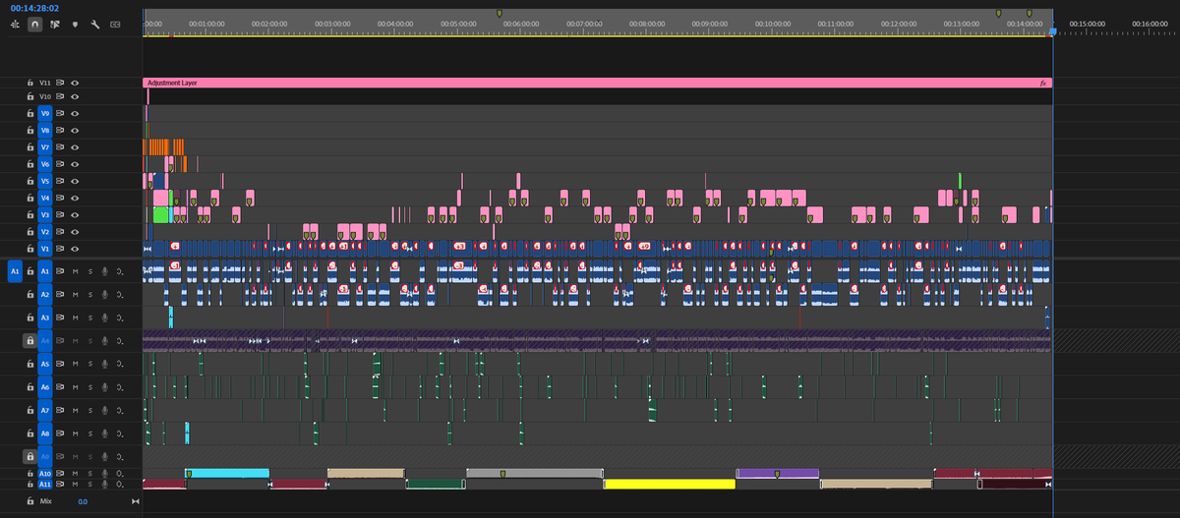Open the keyframe options on track A10

coord(120,474)
